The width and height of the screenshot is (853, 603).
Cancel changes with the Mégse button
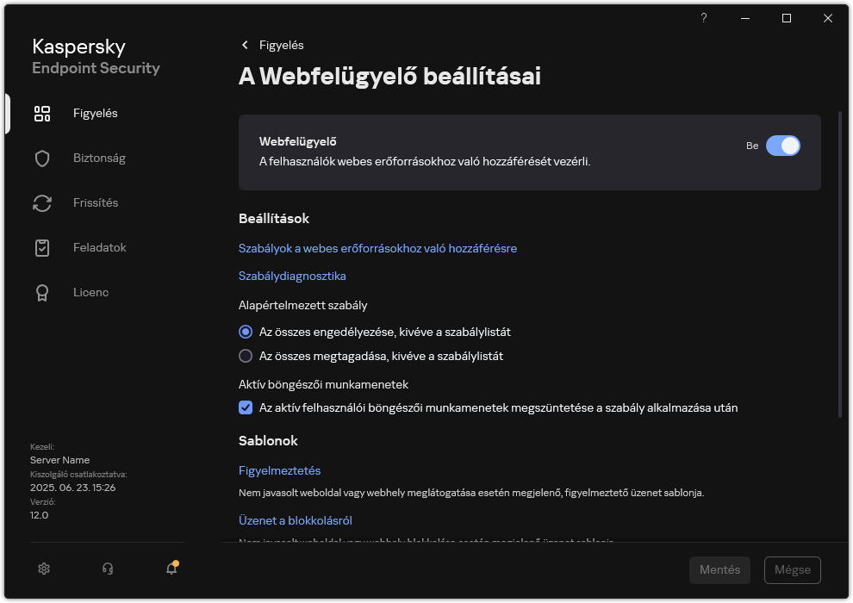pos(792,569)
